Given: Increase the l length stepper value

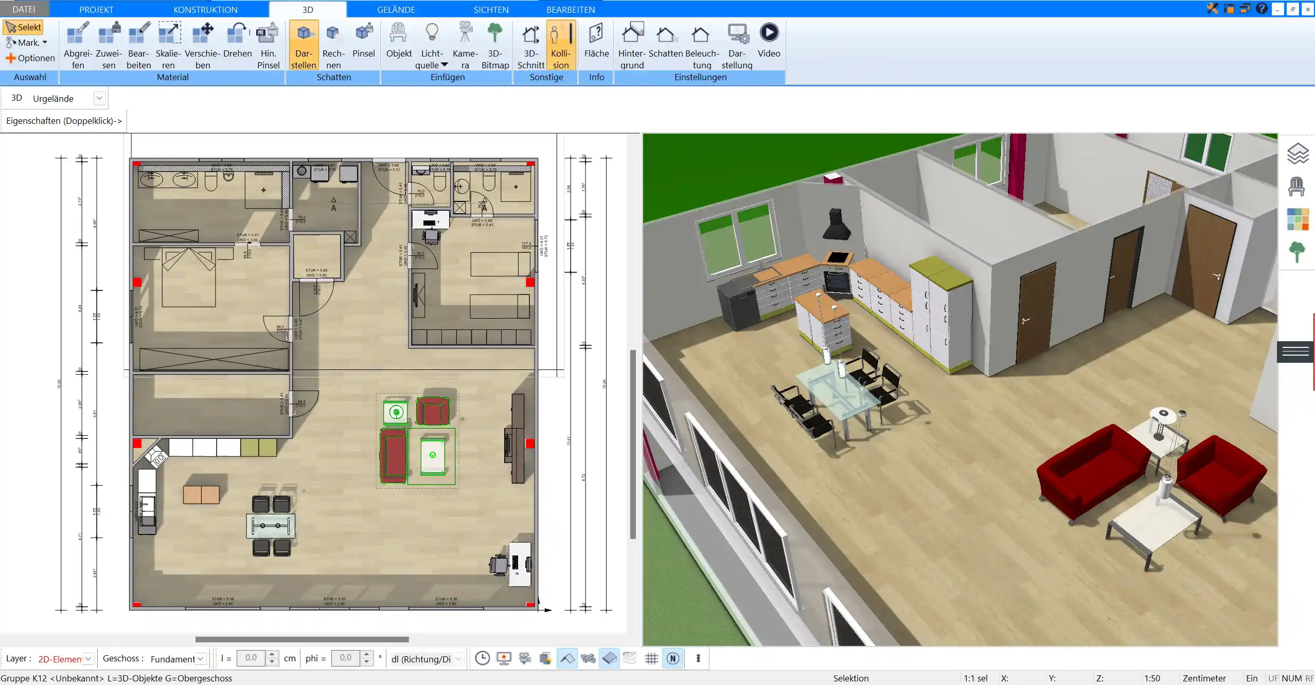Looking at the screenshot, I should (272, 654).
